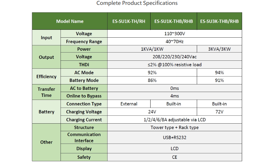Screen dimensions: 278x164
Task: Select the Model Name header cell
Action: pos(70,21)
